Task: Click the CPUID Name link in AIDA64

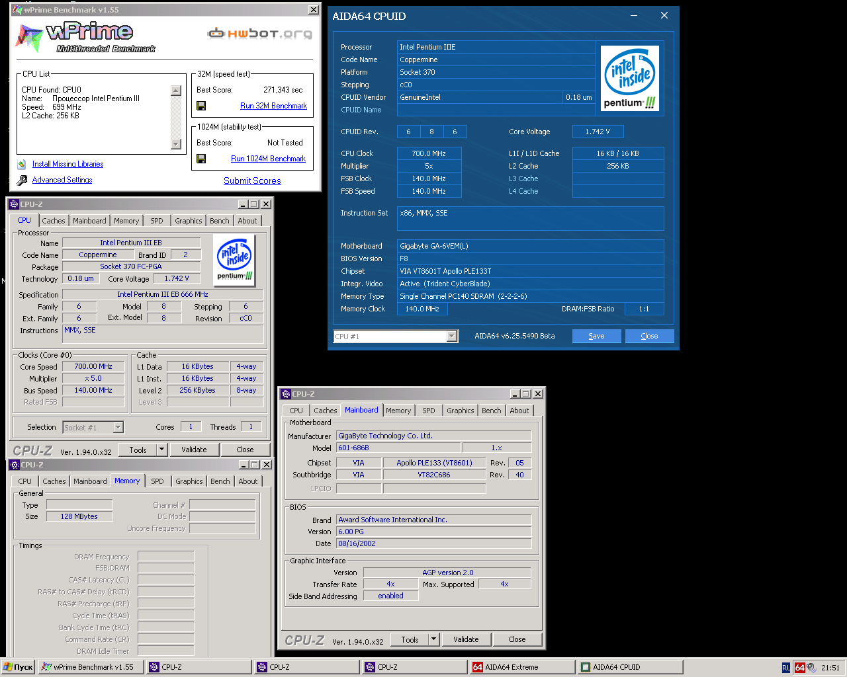Action: click(x=361, y=110)
